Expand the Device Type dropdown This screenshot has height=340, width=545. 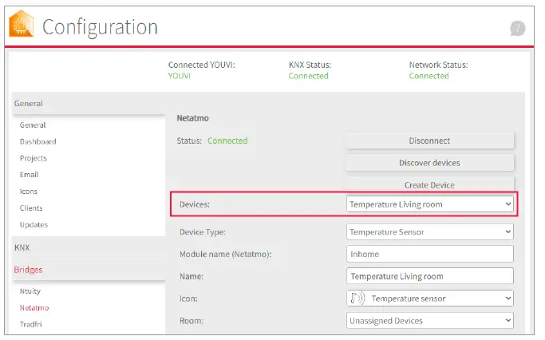click(x=430, y=232)
